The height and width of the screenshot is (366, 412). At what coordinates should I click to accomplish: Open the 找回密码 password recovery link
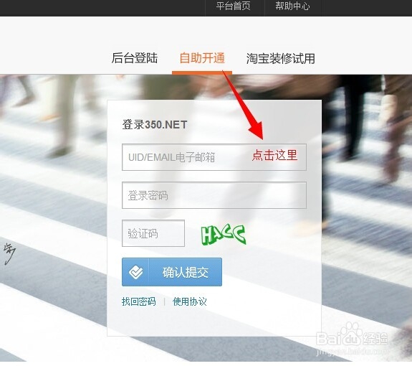point(139,301)
